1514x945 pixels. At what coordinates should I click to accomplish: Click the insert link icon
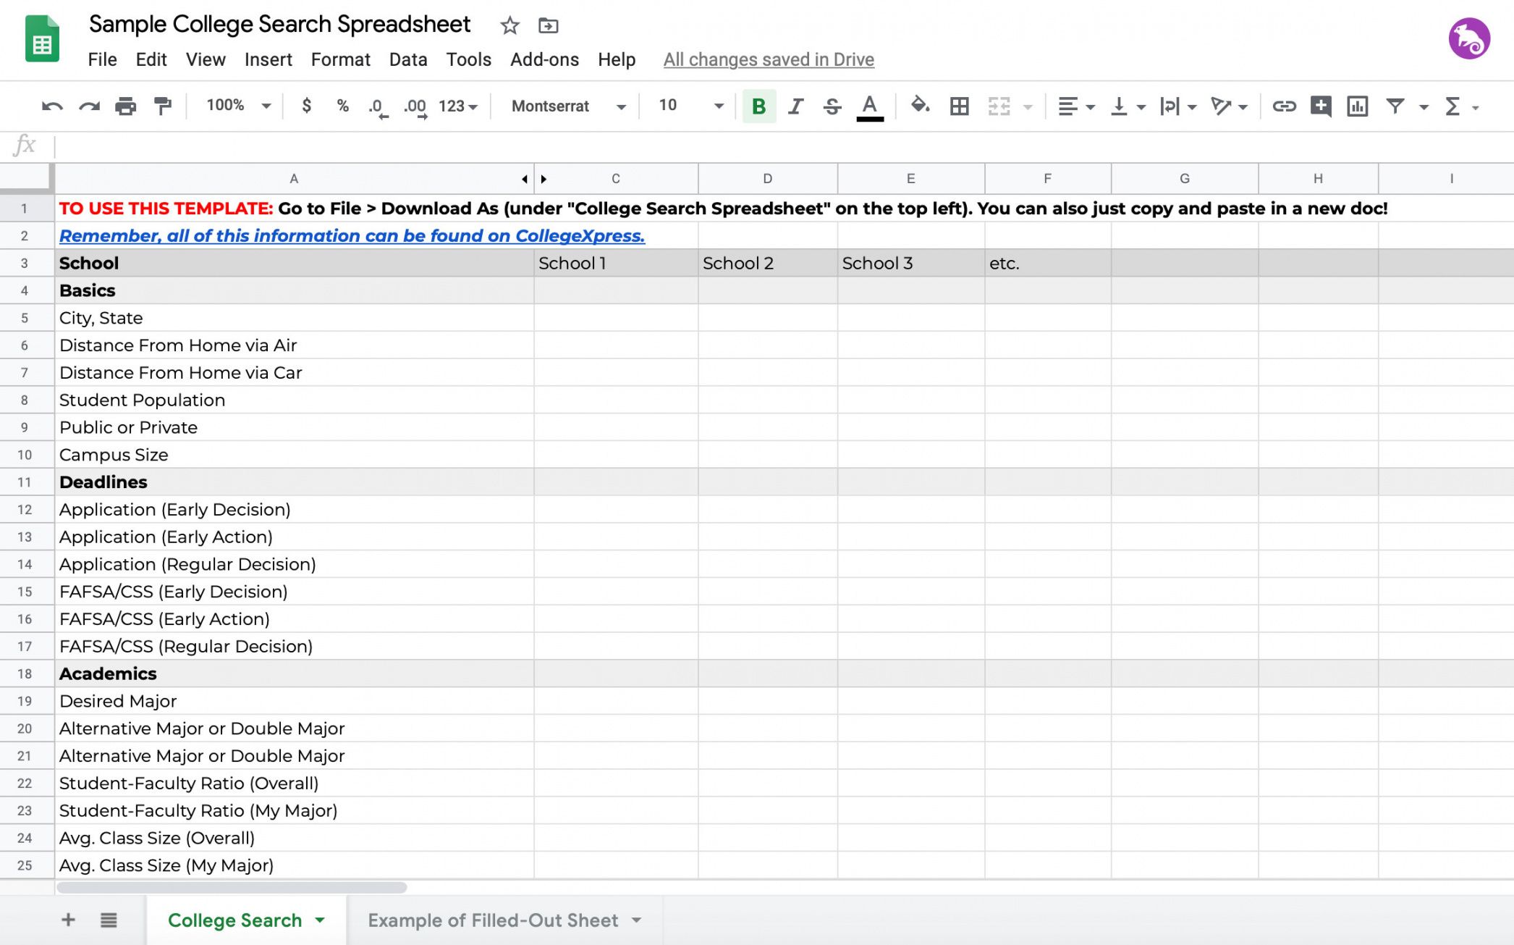[x=1284, y=106]
